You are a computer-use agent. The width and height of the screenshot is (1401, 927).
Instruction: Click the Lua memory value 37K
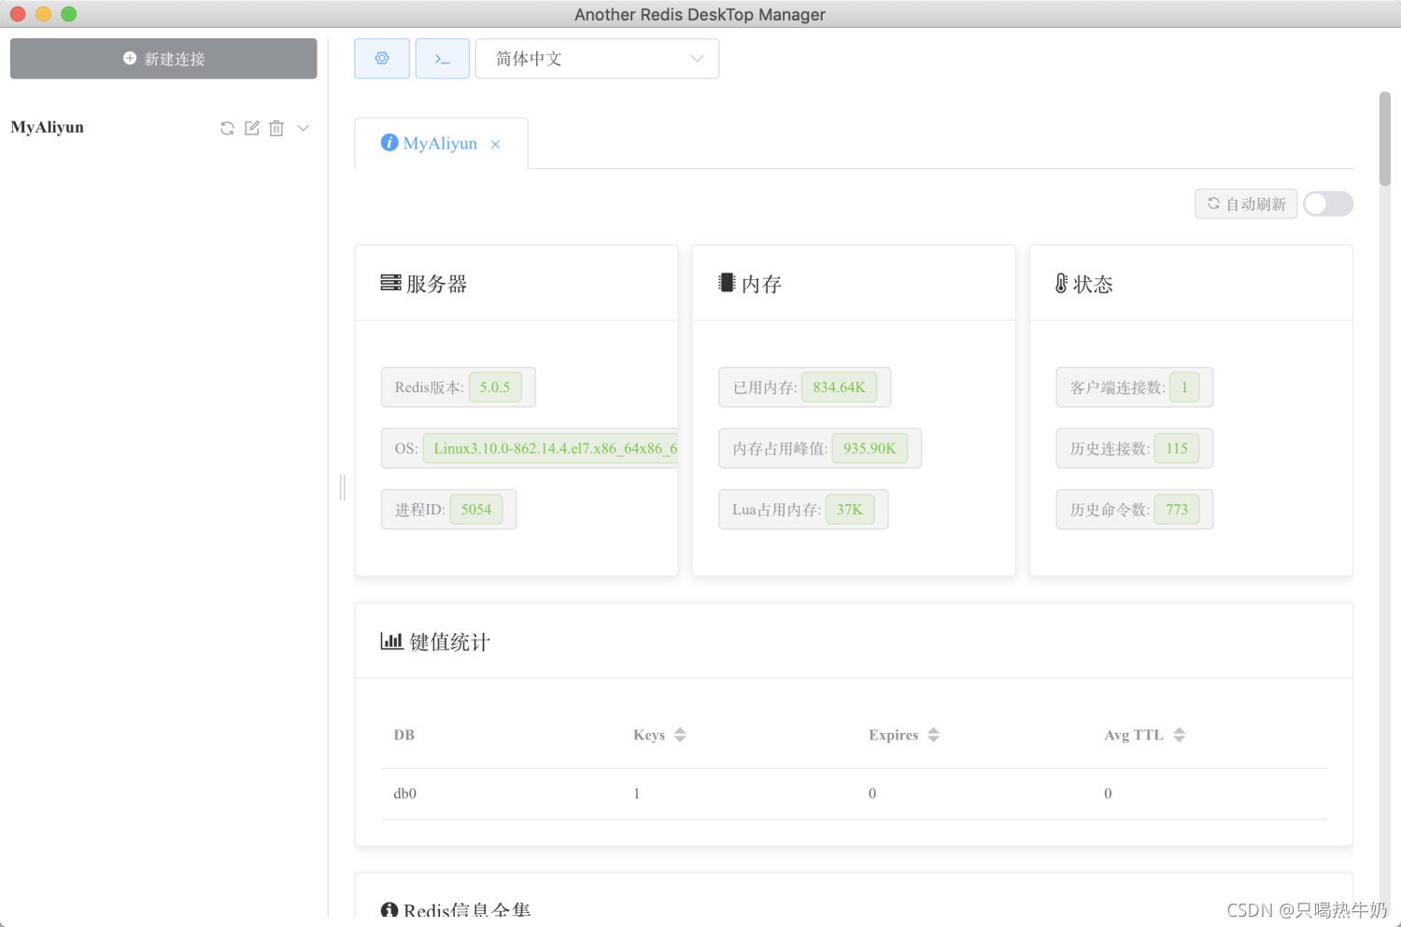pos(850,510)
